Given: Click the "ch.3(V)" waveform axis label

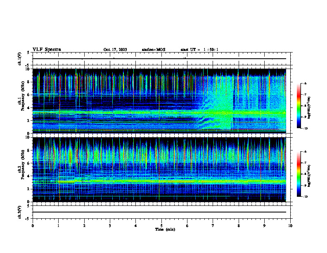Looking at the screenshot, I should [x=19, y=212].
